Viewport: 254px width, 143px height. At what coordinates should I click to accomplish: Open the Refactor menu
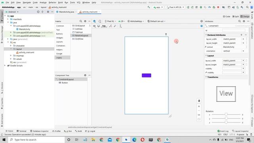(52, 2)
